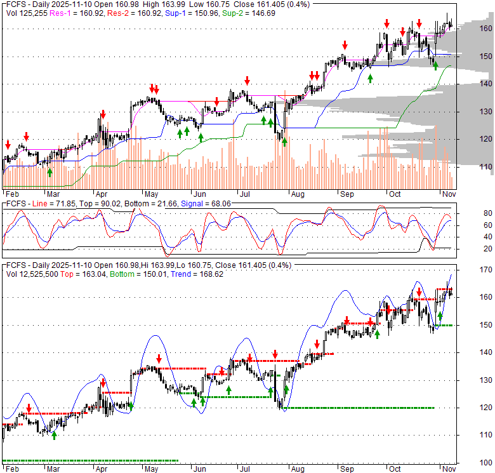Click the Res-2 = 160.92 legend label
Image resolution: width=495 pixels, height=473 pixels.
point(134,13)
